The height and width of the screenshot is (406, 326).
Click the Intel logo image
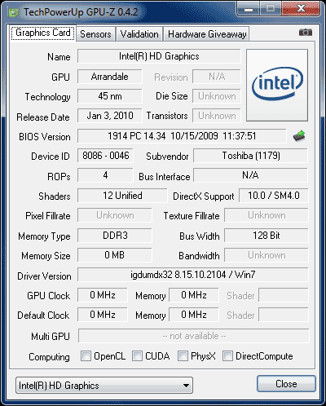(277, 85)
